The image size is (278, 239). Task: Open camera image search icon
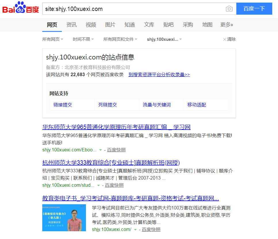[x=229, y=9]
